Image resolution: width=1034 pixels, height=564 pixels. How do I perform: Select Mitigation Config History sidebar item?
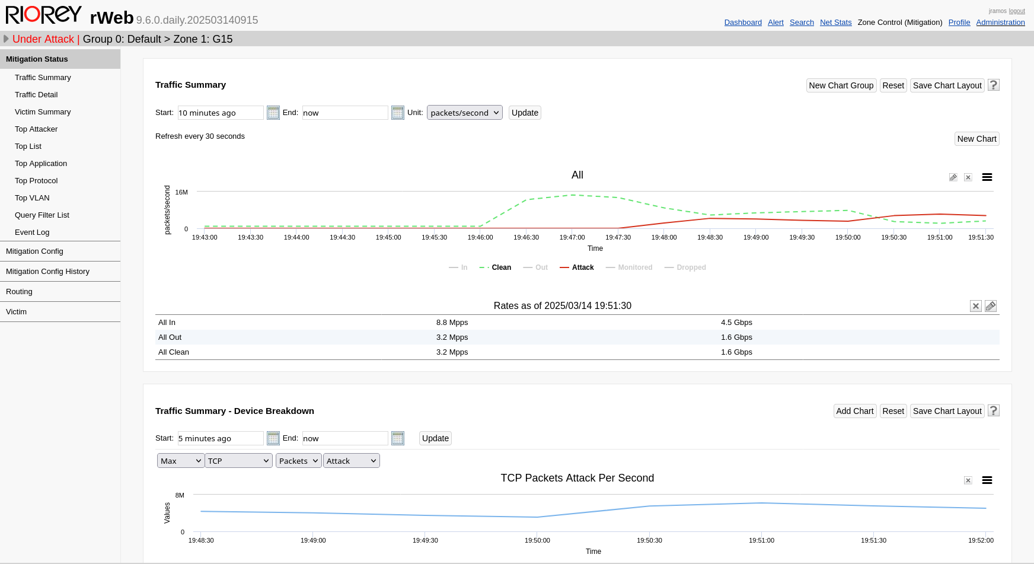click(47, 272)
